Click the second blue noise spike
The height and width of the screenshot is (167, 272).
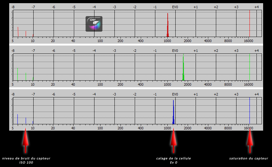tap(26, 121)
